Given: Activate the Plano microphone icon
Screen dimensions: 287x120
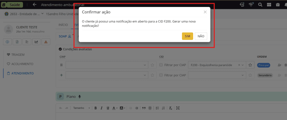Looking at the screenshot, I should [x=79, y=97].
